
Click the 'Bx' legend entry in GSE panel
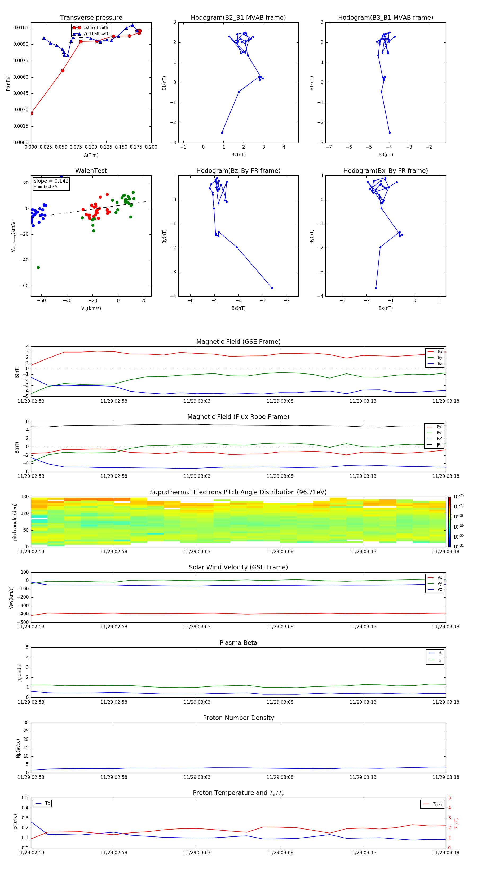[435, 352]
